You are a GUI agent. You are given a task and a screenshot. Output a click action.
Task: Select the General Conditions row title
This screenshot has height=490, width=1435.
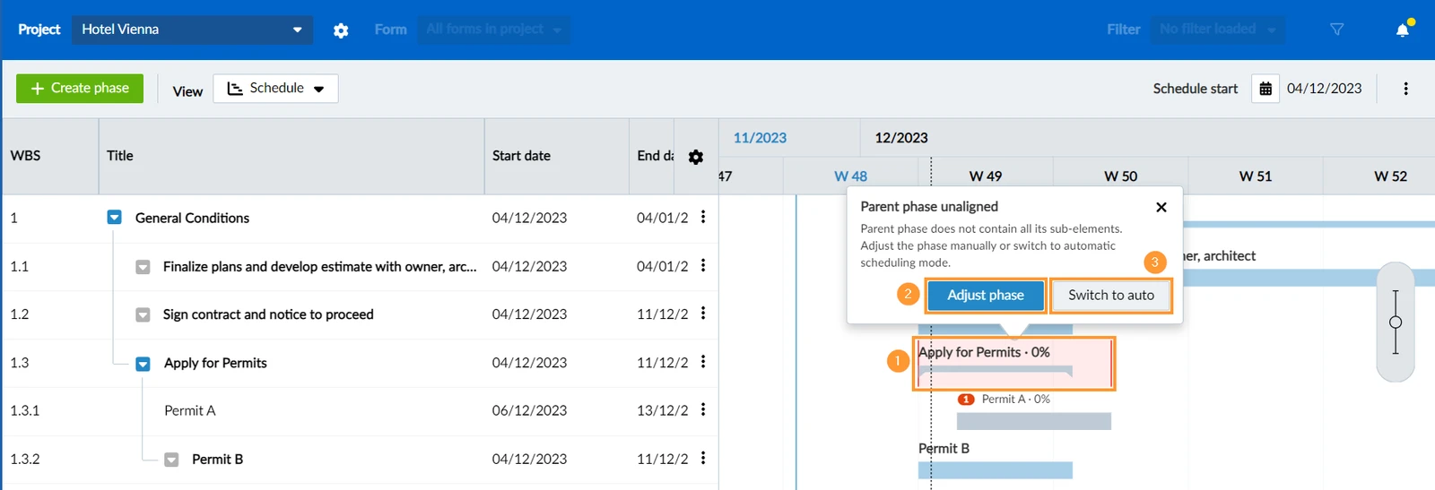tap(192, 218)
